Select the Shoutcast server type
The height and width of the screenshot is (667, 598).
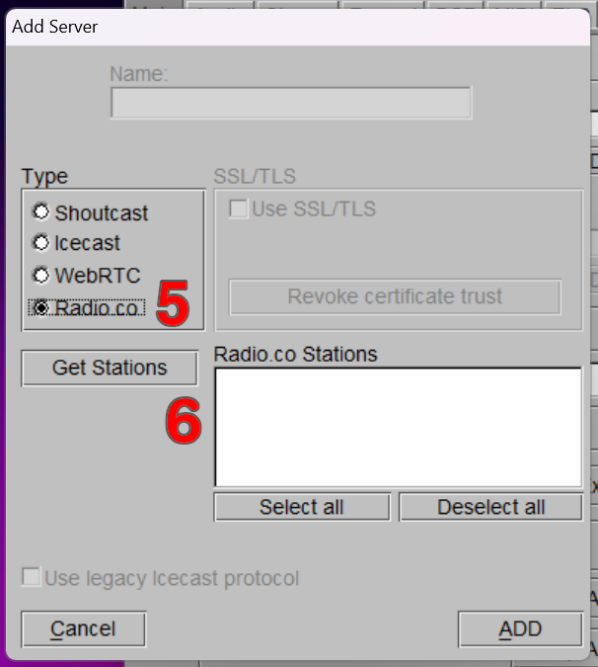tap(41, 211)
